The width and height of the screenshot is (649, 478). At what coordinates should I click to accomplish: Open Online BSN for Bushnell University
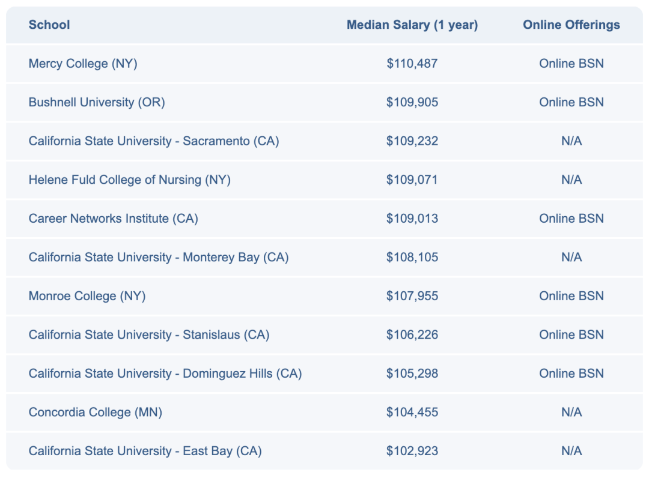click(x=571, y=102)
